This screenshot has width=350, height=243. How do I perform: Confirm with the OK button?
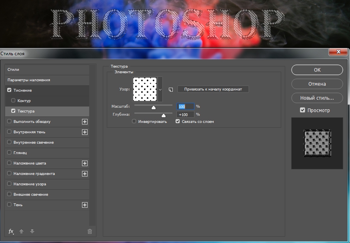(317, 70)
